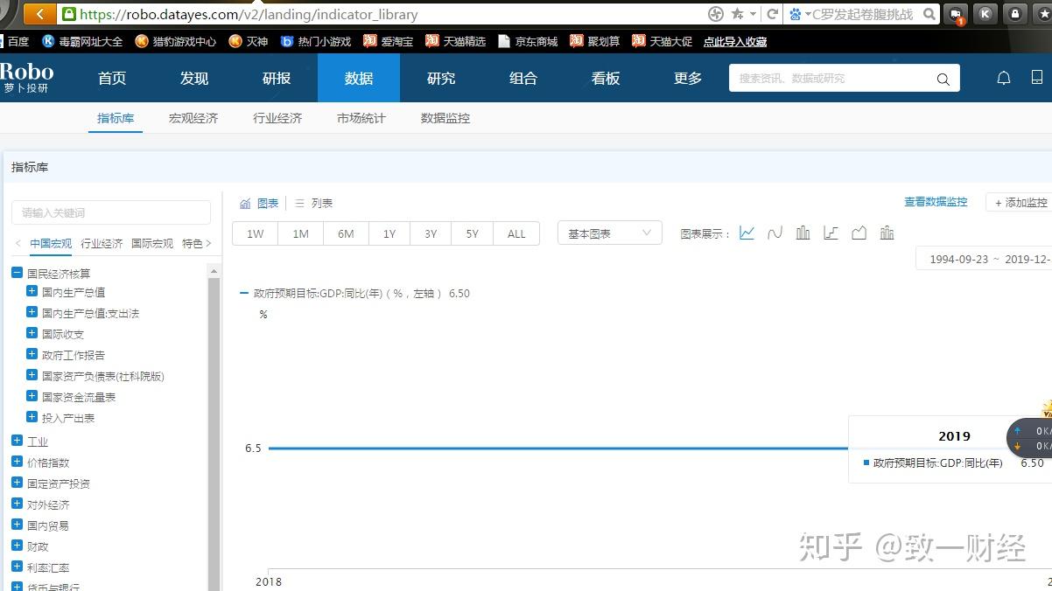Click the Robo 萝卜投研 logo
The height and width of the screenshot is (591, 1052).
tap(29, 78)
